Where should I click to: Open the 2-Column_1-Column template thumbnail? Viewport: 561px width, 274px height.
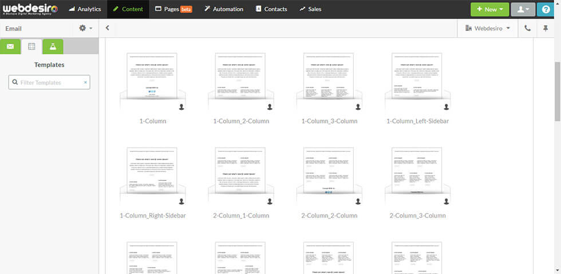(x=241, y=176)
